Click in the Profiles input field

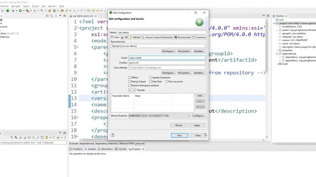point(167,62)
